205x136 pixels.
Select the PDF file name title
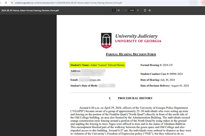pyautogui.click(x=30, y=10)
